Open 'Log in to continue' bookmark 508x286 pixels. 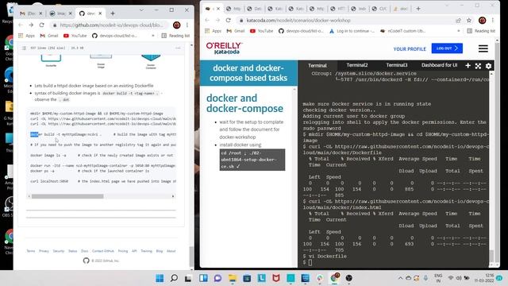[x=352, y=31]
